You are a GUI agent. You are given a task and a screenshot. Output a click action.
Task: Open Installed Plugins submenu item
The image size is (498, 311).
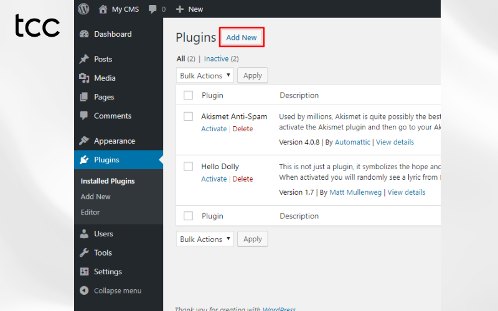click(108, 181)
